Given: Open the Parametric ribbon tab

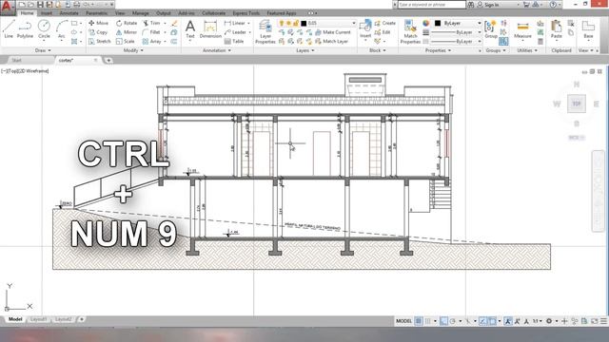Looking at the screenshot, I should coord(96,13).
